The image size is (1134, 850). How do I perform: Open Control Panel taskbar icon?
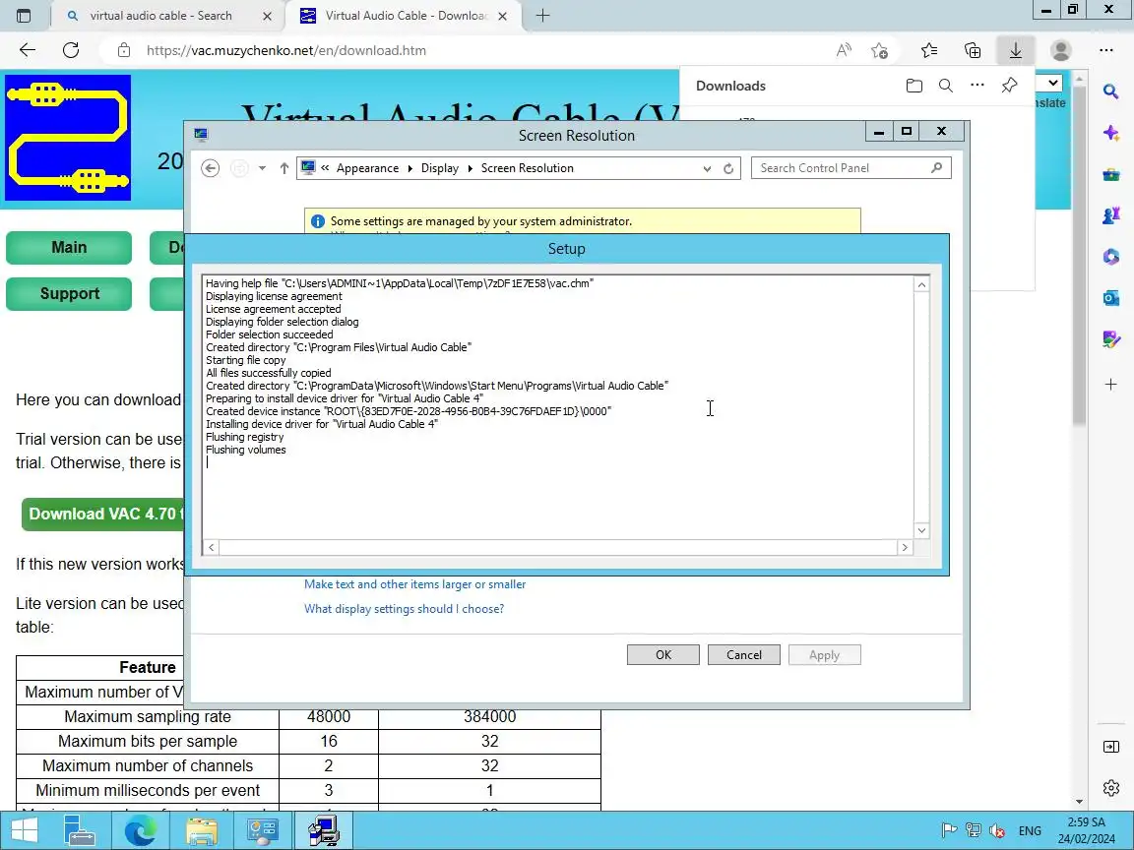pyautogui.click(x=262, y=830)
